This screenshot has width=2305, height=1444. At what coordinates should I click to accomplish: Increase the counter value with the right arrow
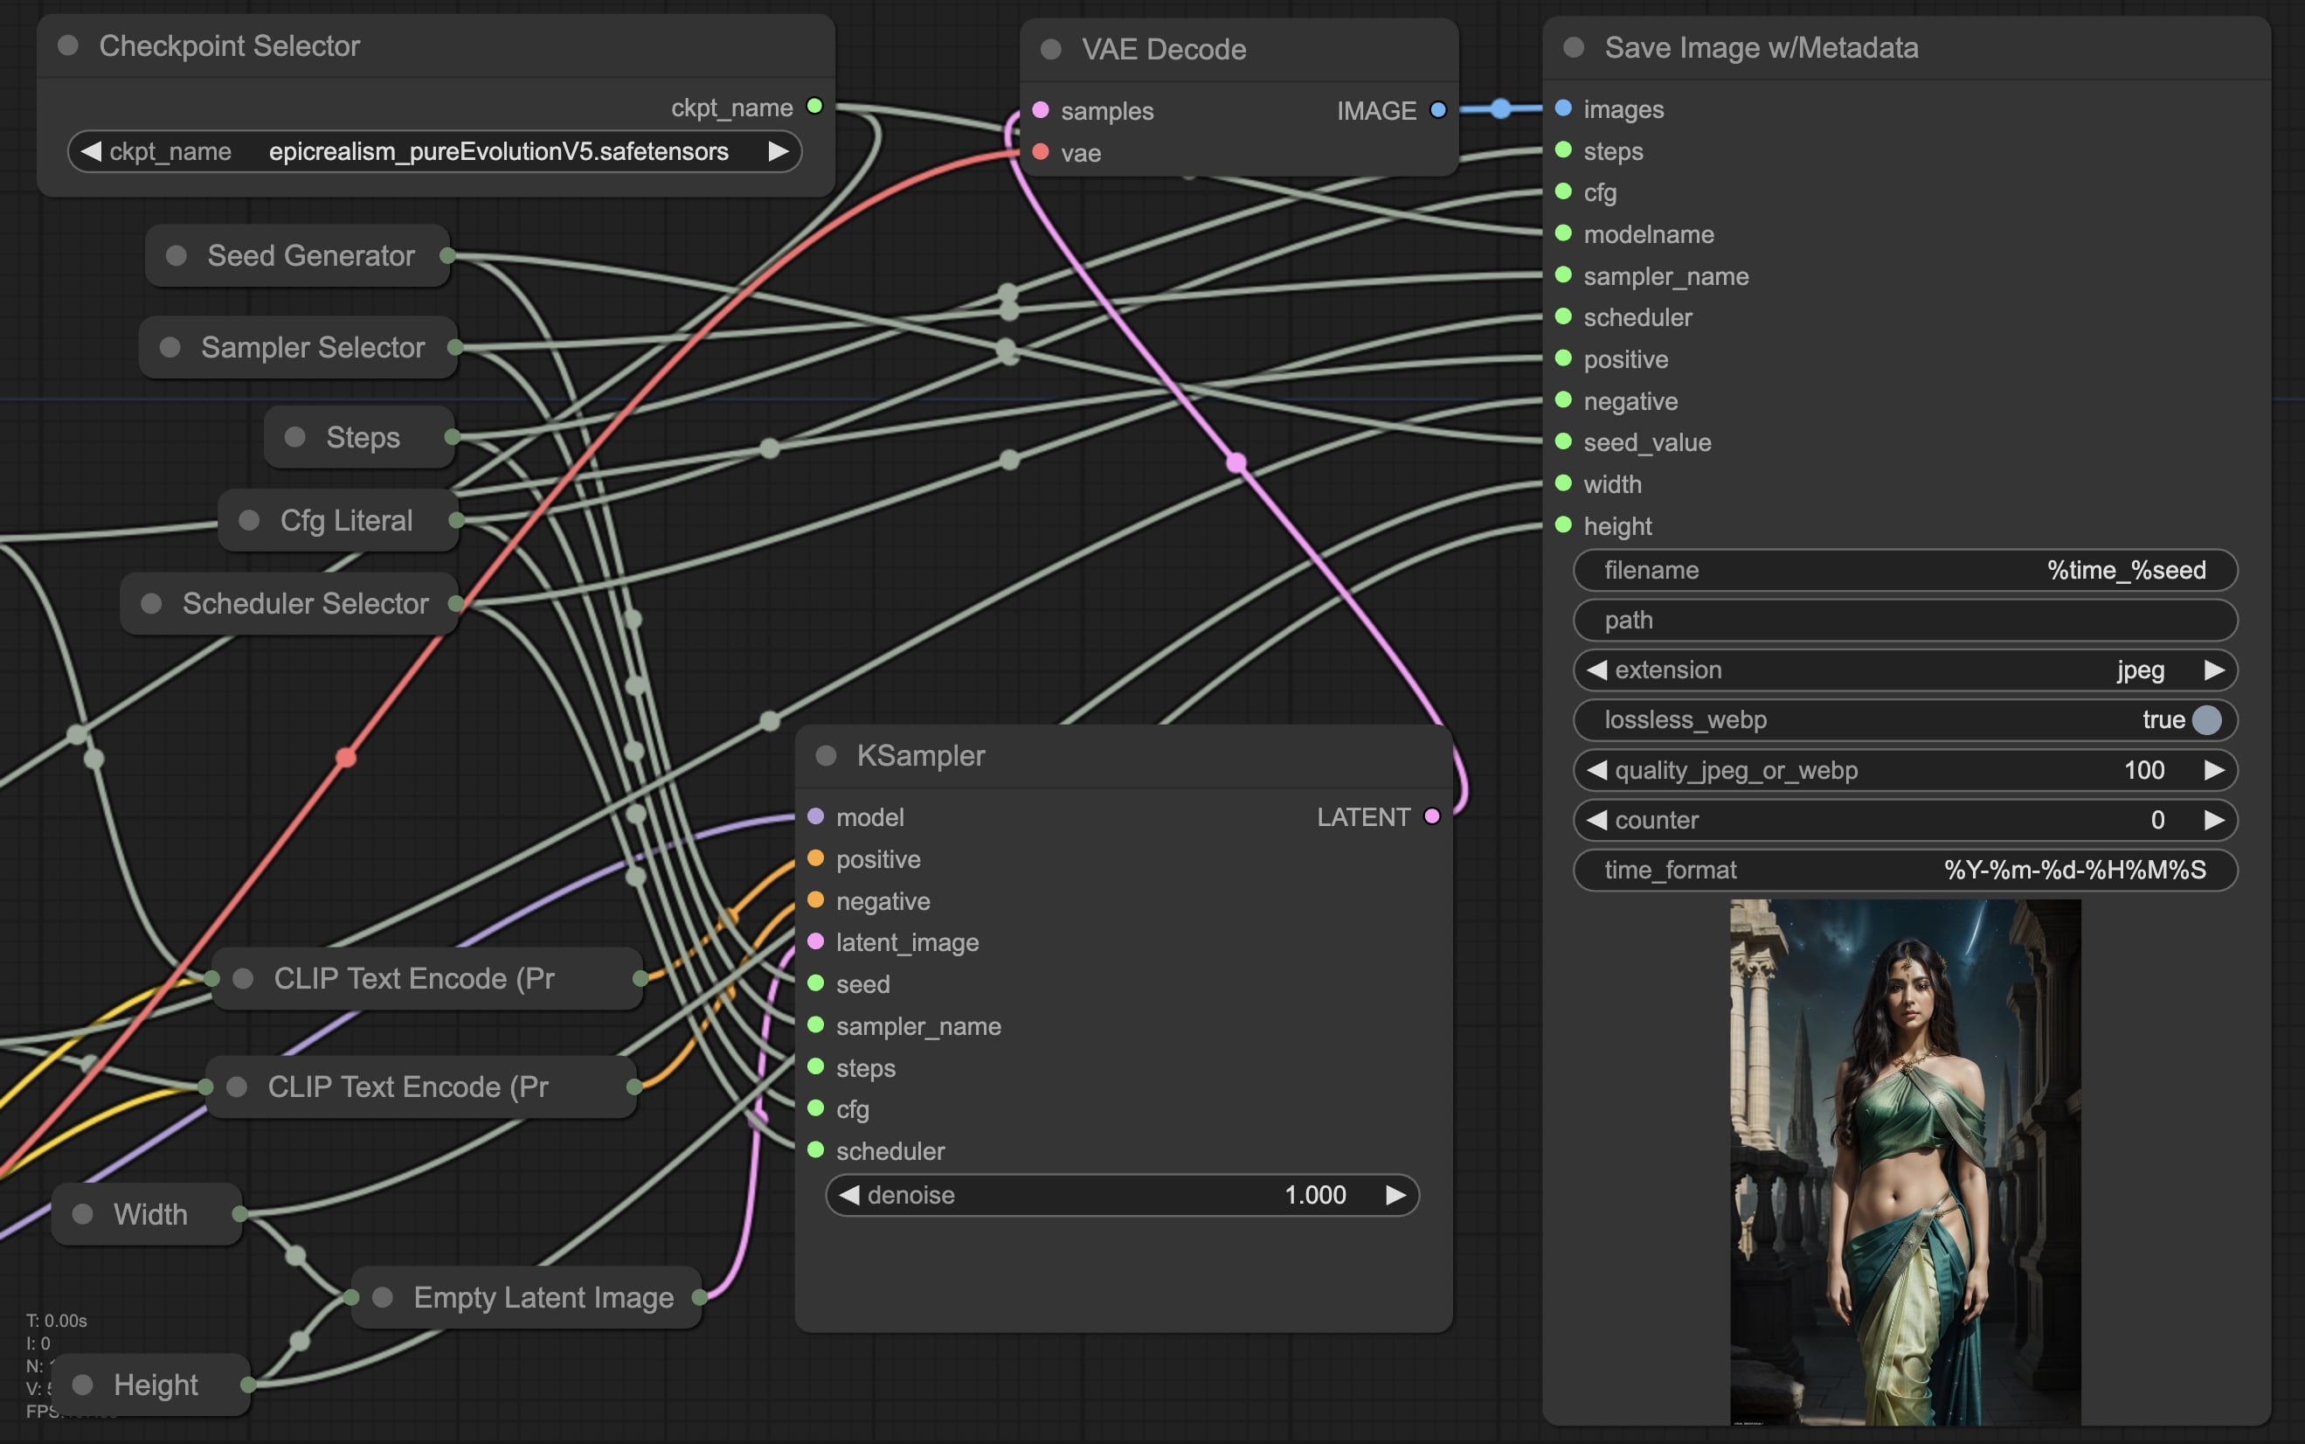2213,821
